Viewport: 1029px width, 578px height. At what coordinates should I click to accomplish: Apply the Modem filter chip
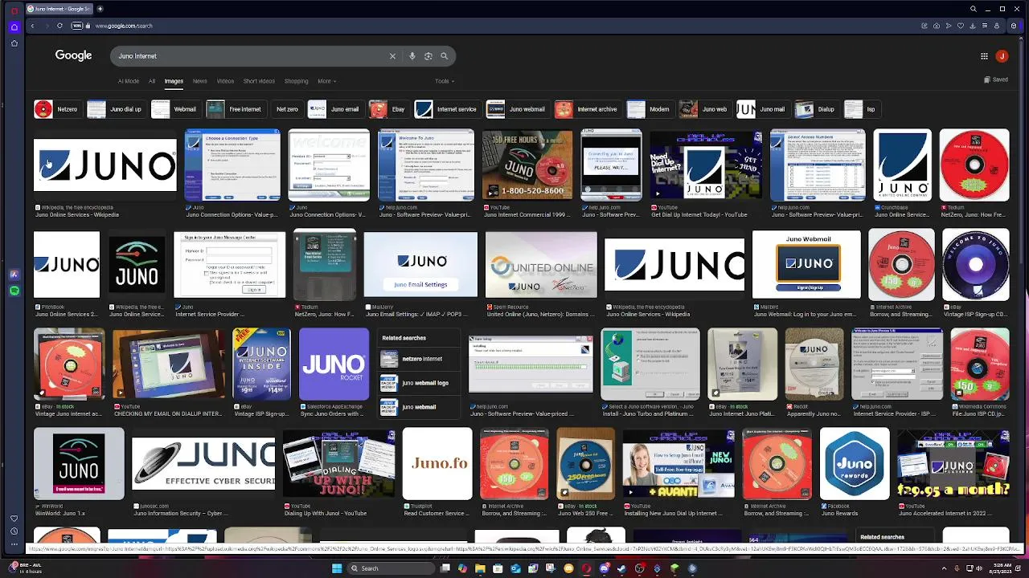pyautogui.click(x=650, y=109)
